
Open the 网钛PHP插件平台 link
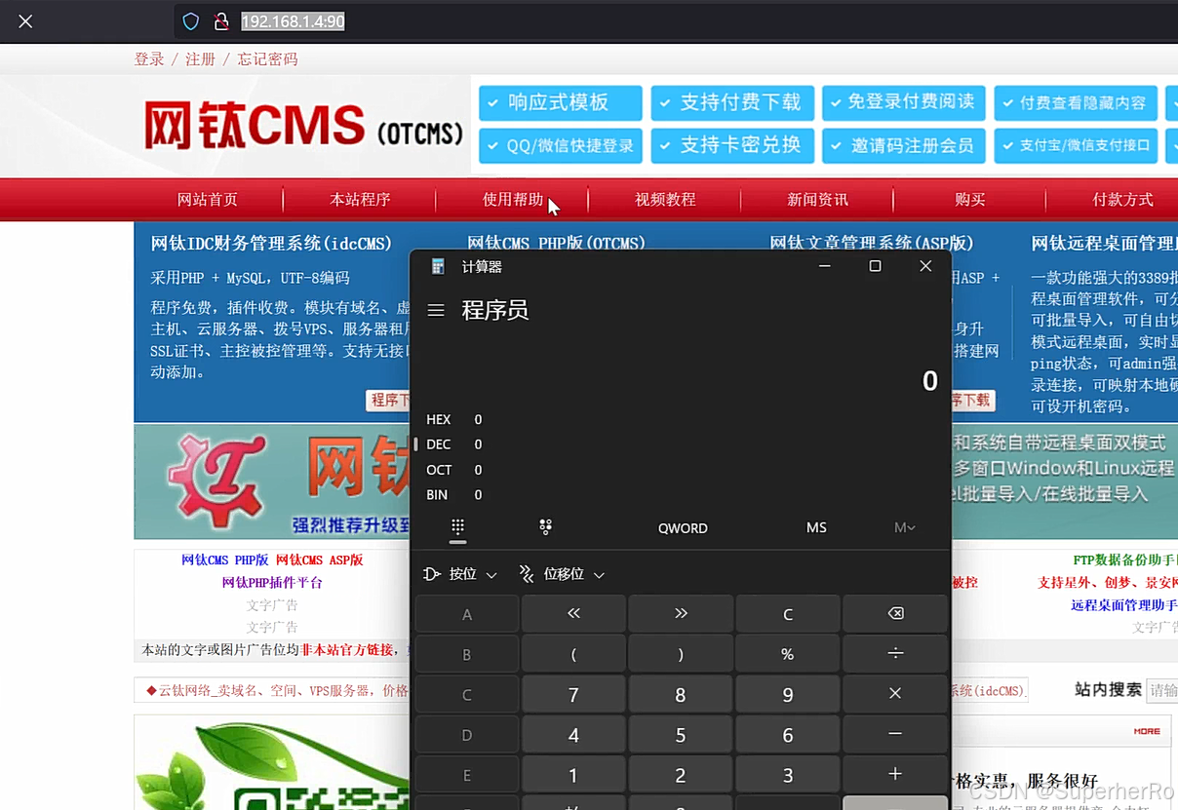(x=272, y=583)
